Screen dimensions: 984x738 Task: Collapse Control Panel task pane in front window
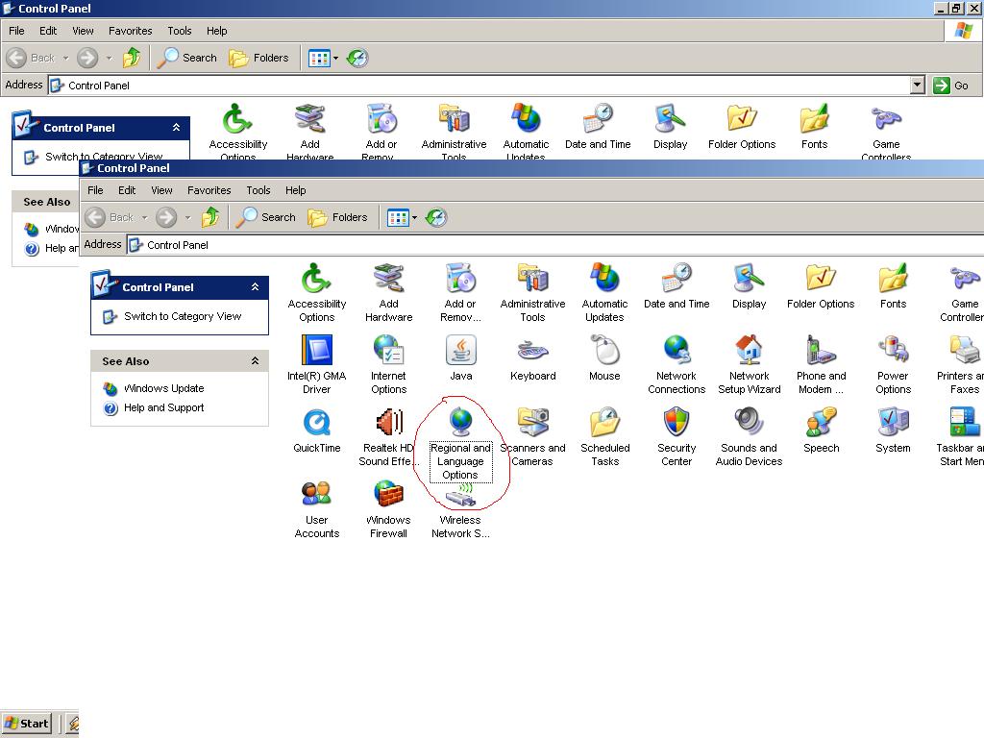255,286
